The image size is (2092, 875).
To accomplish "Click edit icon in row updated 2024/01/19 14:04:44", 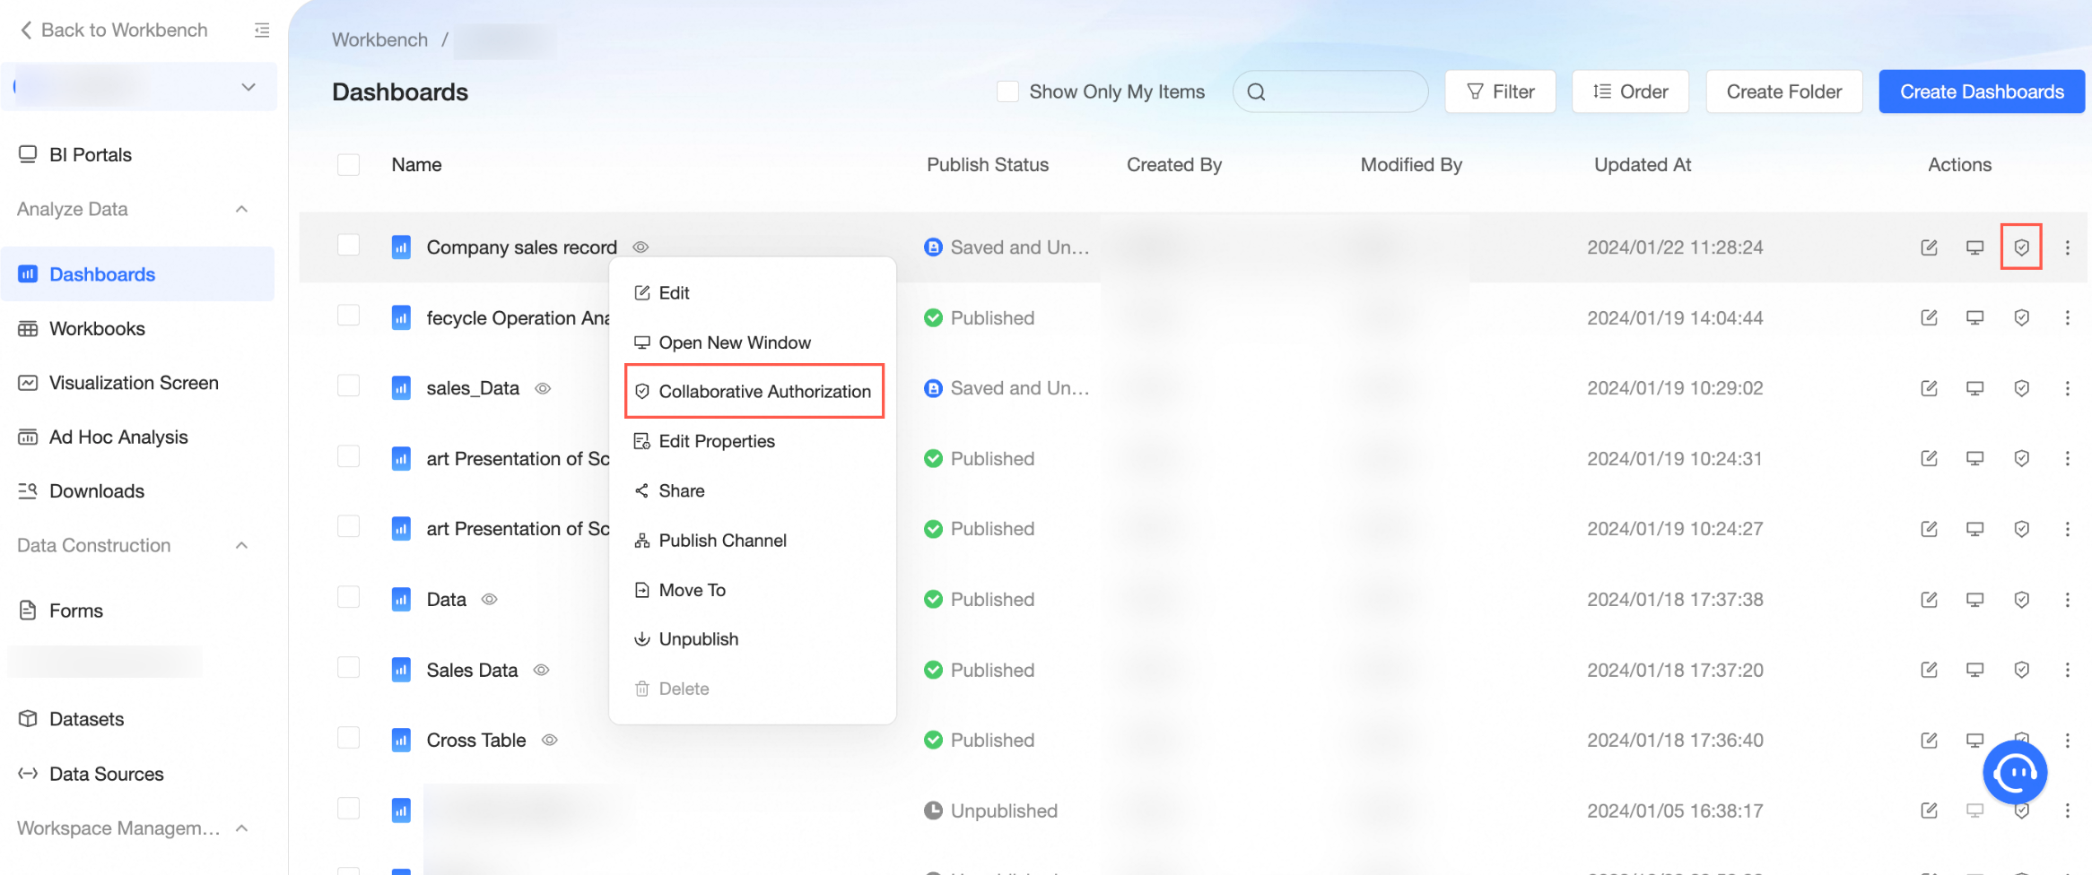I will tap(1929, 317).
